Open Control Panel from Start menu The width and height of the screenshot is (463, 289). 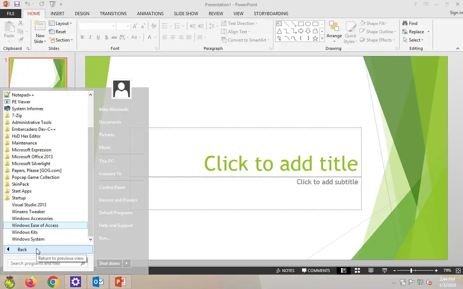tap(112, 187)
